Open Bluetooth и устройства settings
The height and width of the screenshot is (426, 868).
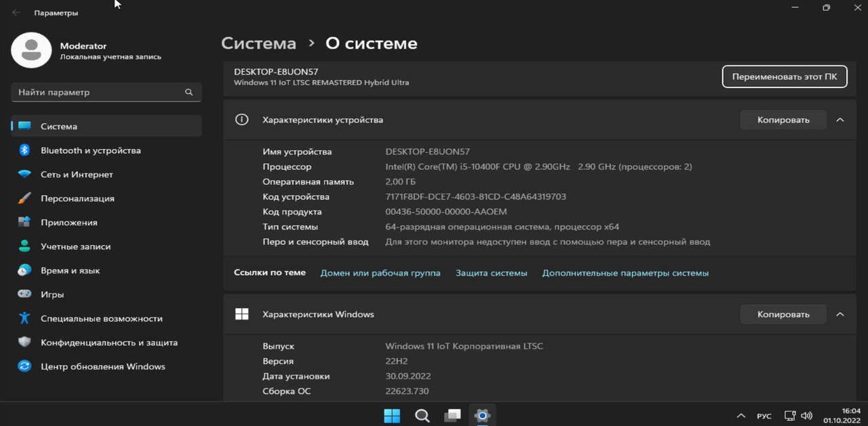[x=106, y=150]
